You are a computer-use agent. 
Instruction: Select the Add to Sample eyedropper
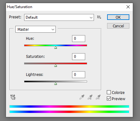pyautogui.click(x=90, y=97)
